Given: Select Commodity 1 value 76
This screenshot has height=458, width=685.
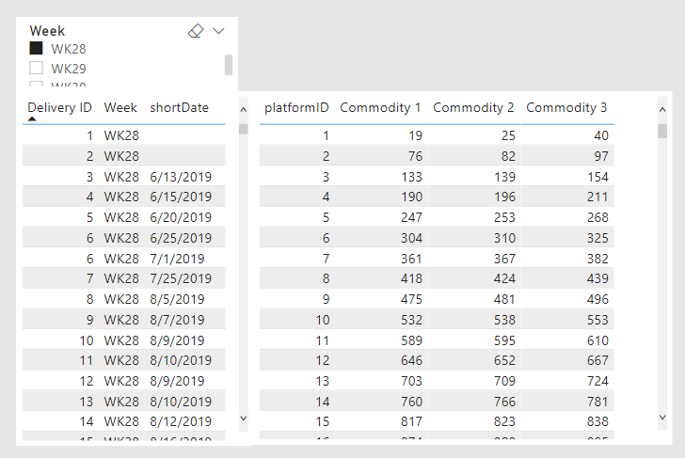Looking at the screenshot, I should coord(416,156).
